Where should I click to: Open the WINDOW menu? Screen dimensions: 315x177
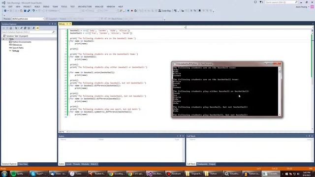pos(111,6)
